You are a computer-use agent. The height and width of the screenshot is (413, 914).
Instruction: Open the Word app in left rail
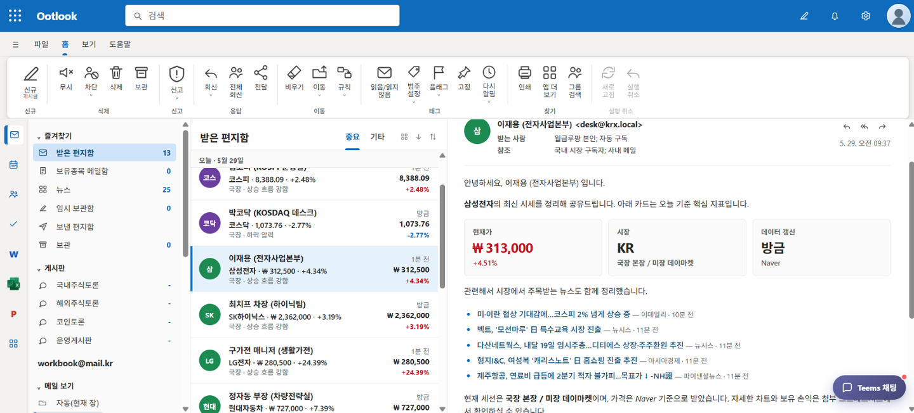(x=14, y=254)
